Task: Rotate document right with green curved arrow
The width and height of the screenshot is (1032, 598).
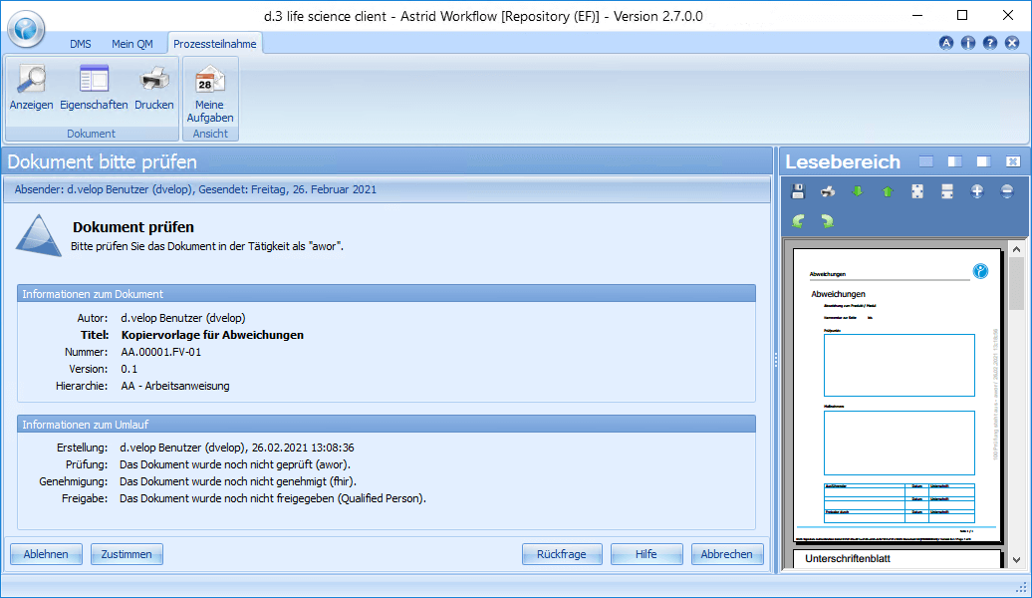Action: point(828,221)
